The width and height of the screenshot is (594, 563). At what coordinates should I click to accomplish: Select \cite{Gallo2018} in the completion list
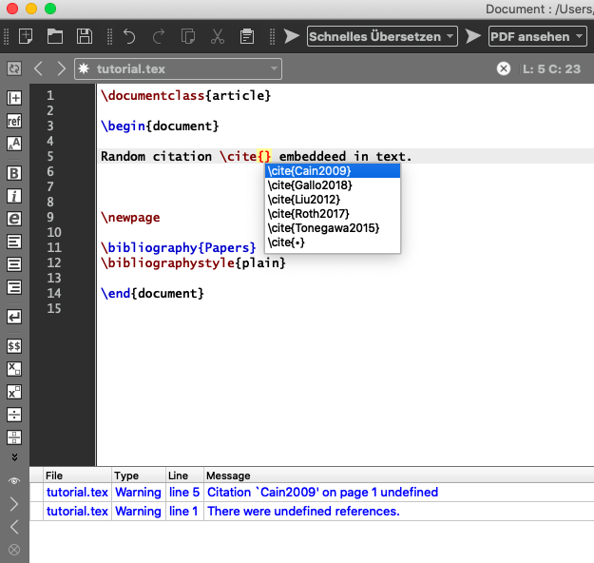(x=333, y=185)
